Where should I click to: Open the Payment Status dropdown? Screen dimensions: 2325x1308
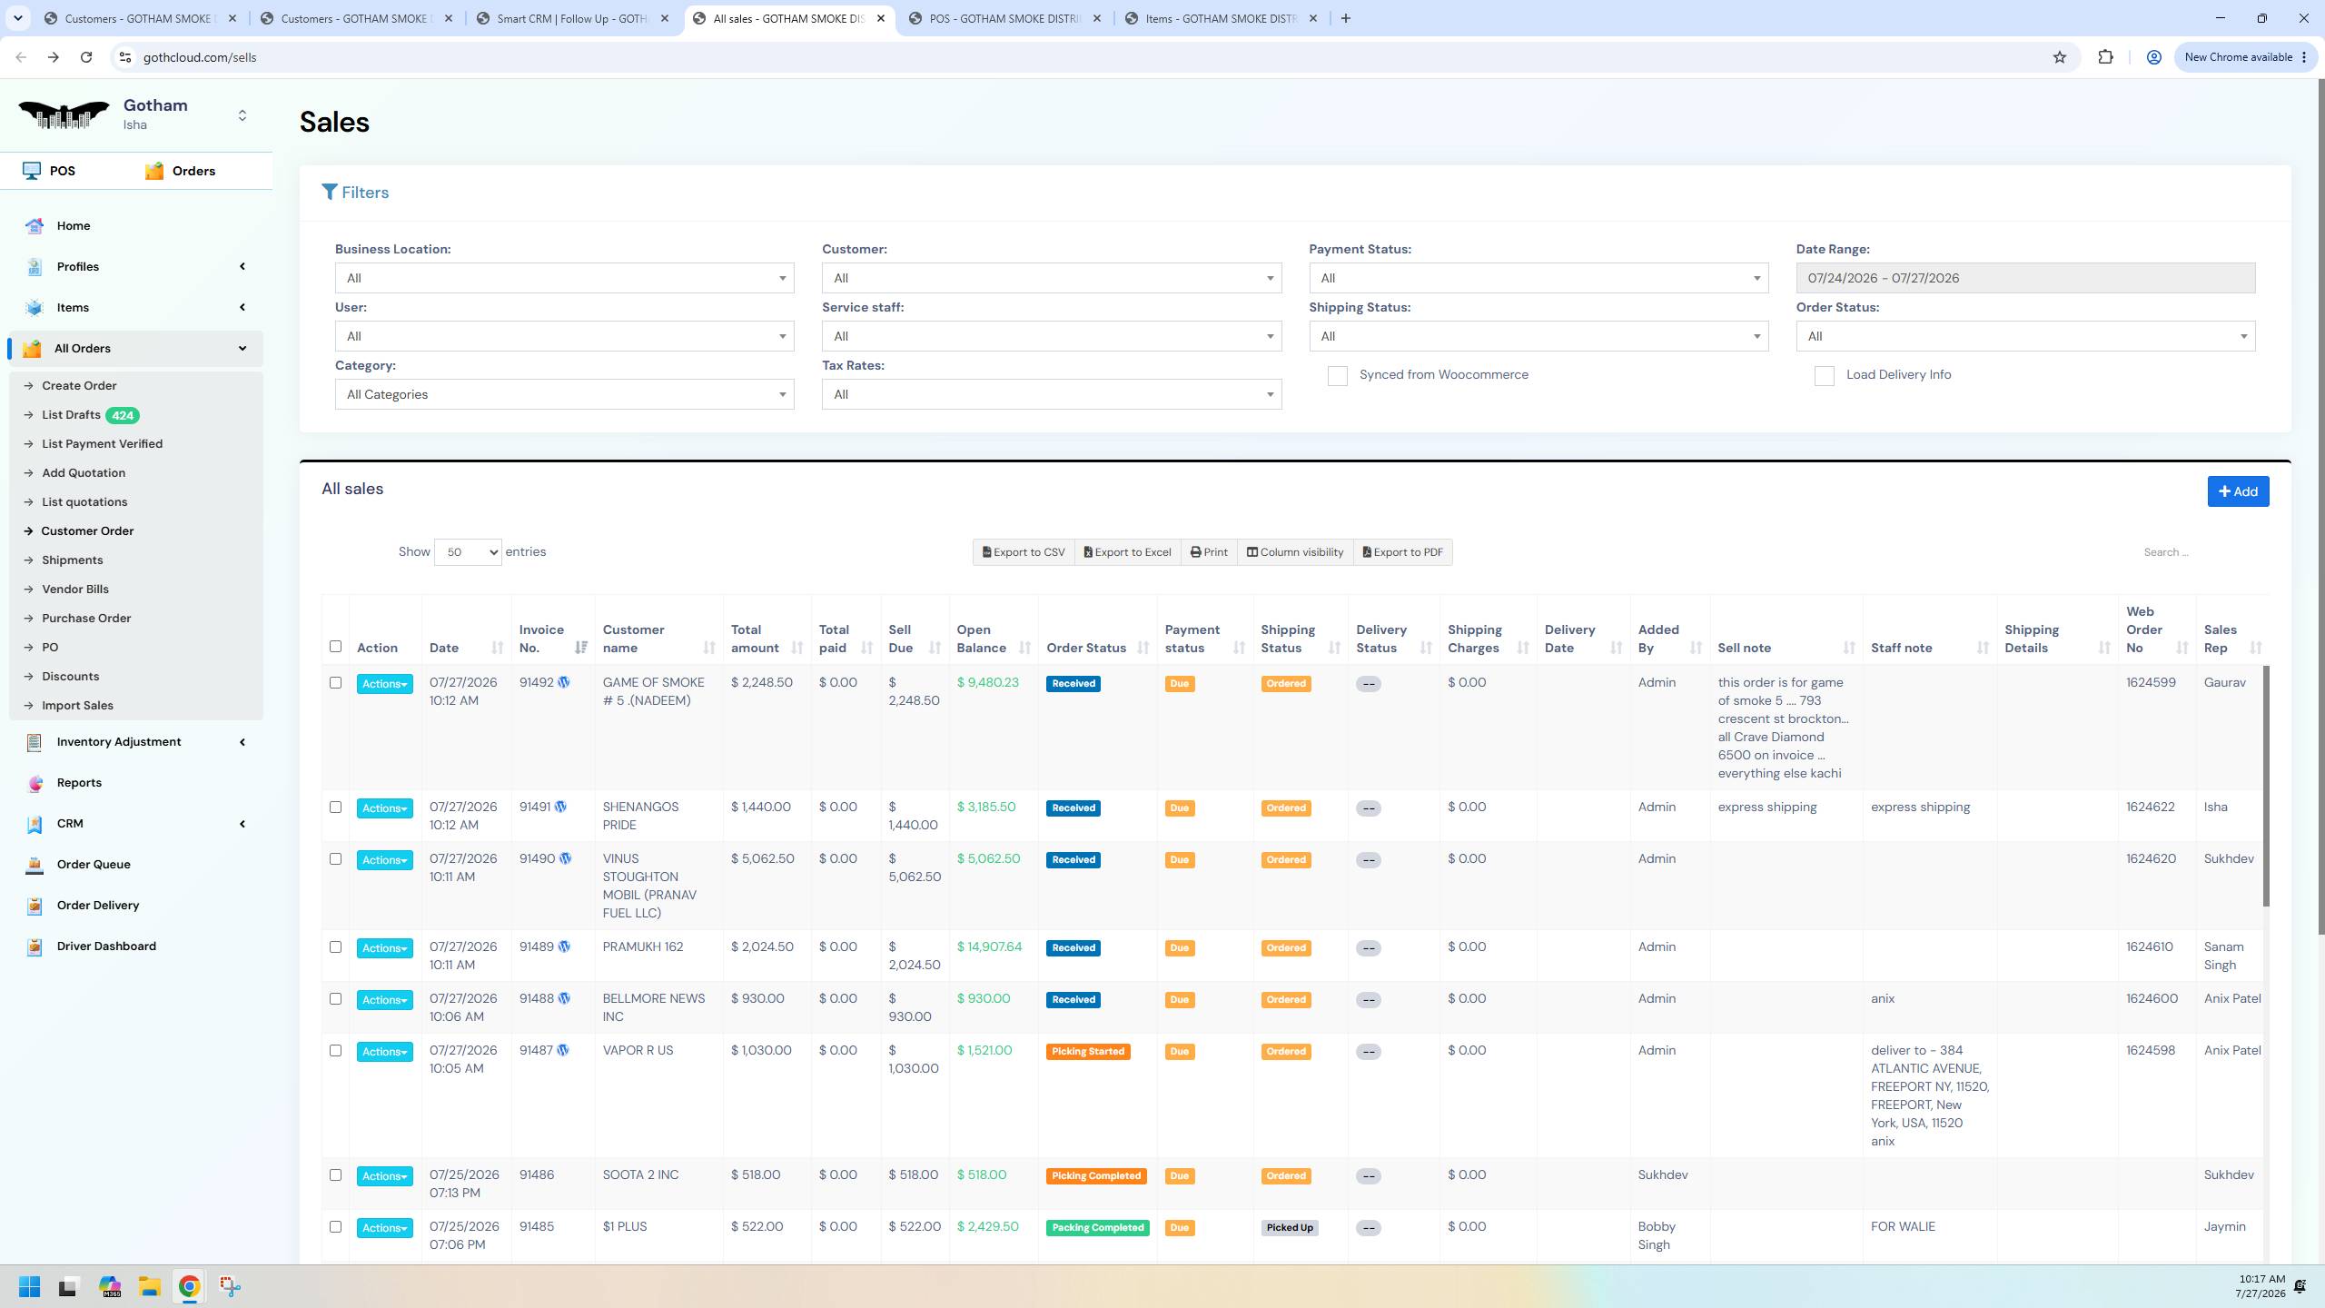pos(1538,278)
